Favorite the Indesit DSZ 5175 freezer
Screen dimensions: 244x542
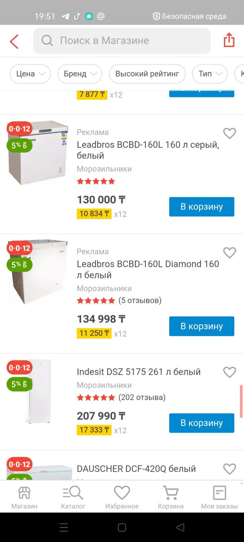tap(229, 372)
